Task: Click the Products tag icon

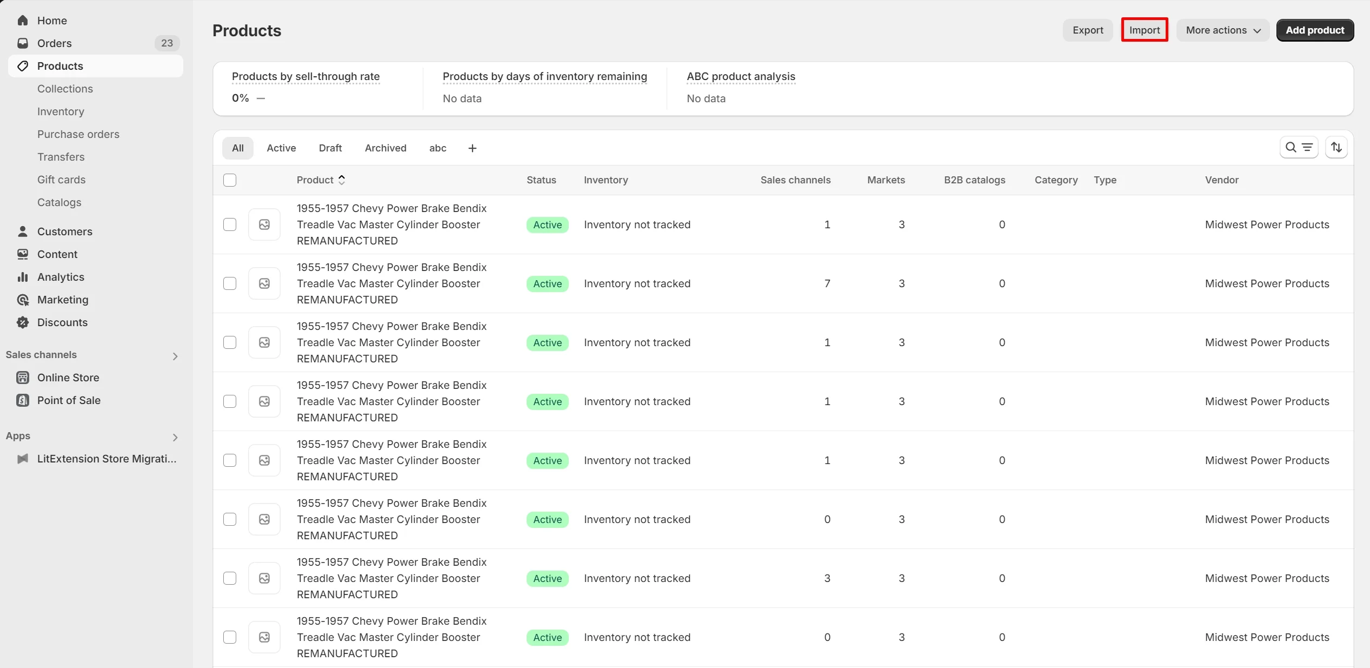Action: point(23,66)
